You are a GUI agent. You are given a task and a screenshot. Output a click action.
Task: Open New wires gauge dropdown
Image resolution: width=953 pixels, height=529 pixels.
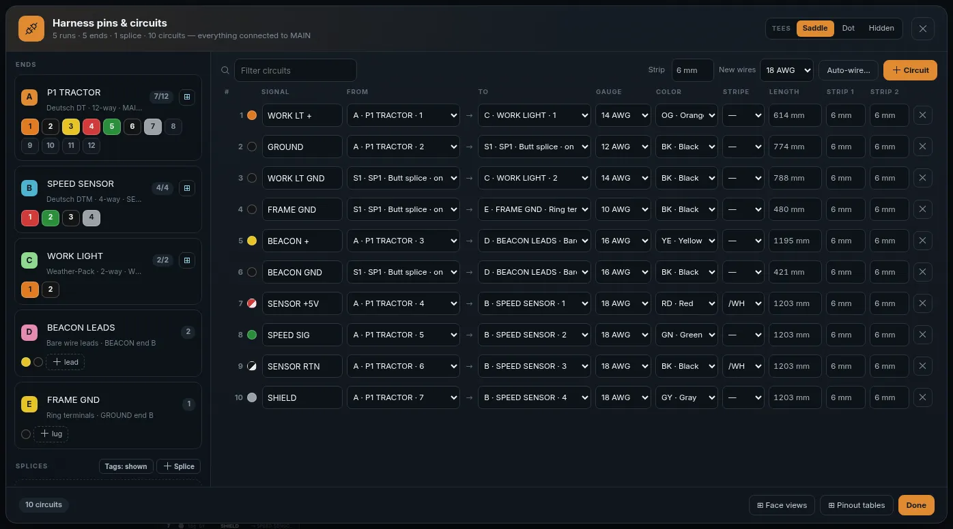[x=786, y=70]
